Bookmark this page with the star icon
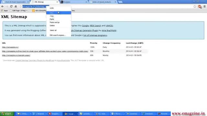Screen dimensions: 207x116 tap(195, 6)
